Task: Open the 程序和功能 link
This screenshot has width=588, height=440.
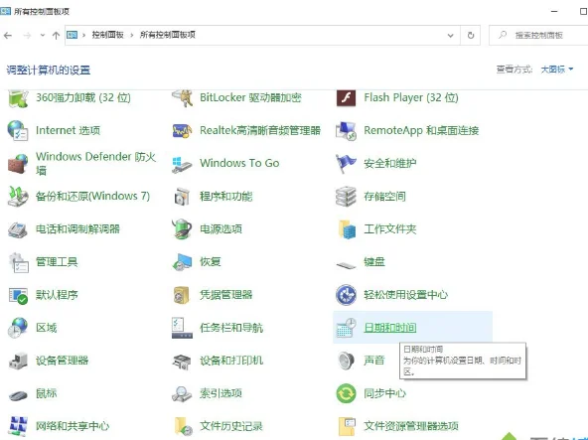Action: 226,197
